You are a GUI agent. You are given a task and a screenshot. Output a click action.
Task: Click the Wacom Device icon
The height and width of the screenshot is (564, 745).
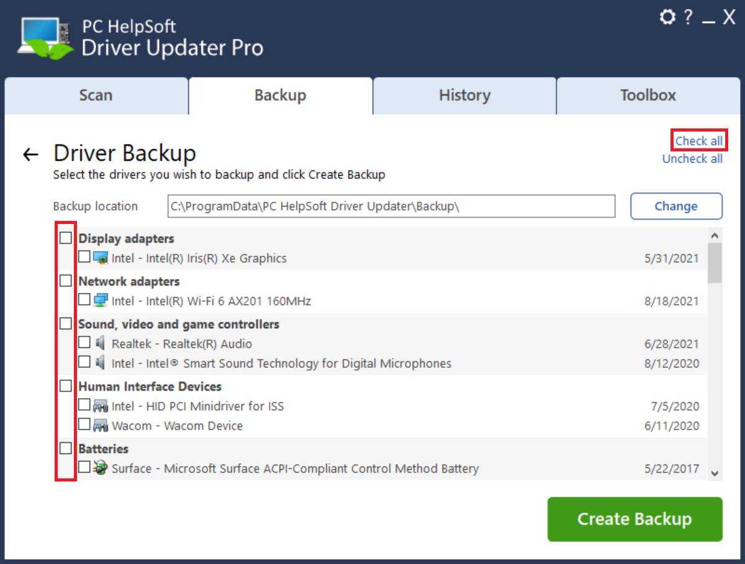[101, 425]
